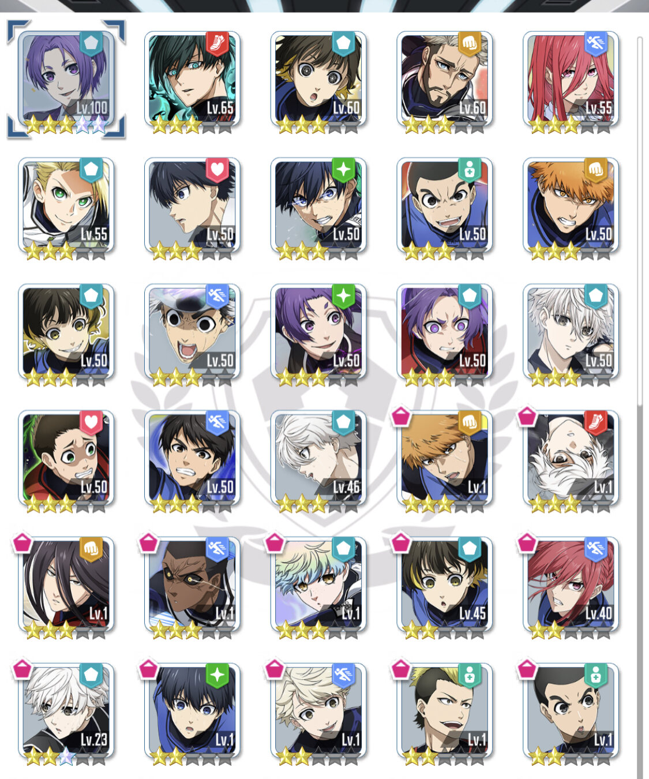Click the blue runner icon on red-haired Lv.55 card
This screenshot has width=649, height=779.
(x=596, y=43)
